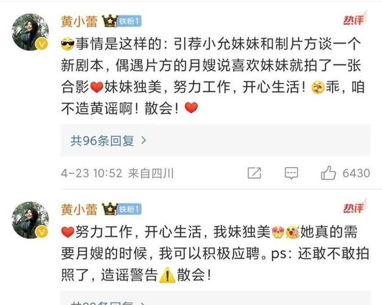Tap the 铁粉1 badge in the first comment
The image size is (382, 305).
[x=129, y=21]
